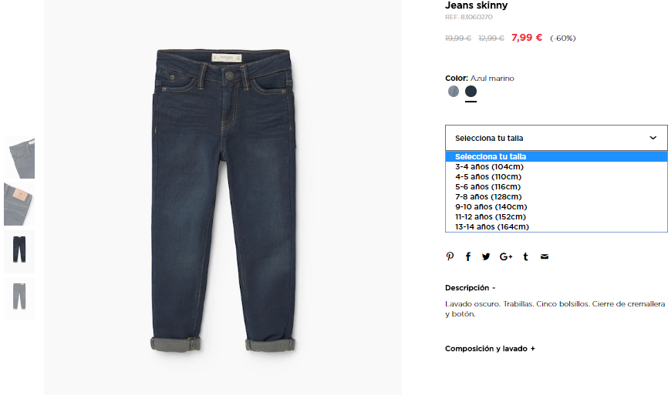Image resolution: width=668 pixels, height=395 pixels.
Task: Collapse the Descripción section
Action: (x=471, y=288)
